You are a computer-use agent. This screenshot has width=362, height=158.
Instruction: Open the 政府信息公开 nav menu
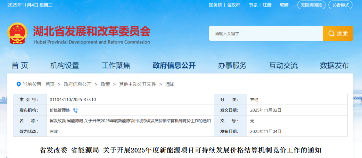[174, 66]
